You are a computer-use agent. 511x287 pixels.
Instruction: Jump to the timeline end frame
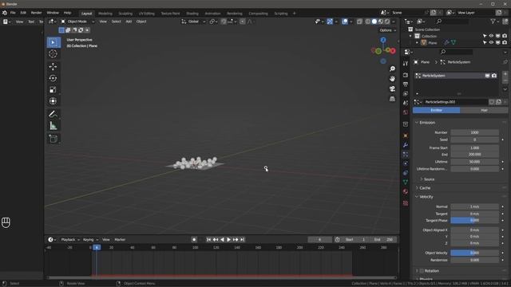point(242,239)
